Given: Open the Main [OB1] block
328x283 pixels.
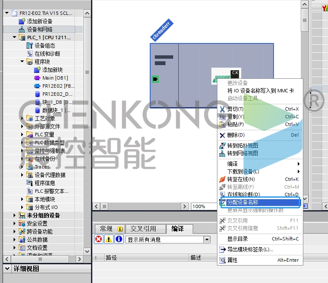Looking at the screenshot, I should [x=55, y=78].
